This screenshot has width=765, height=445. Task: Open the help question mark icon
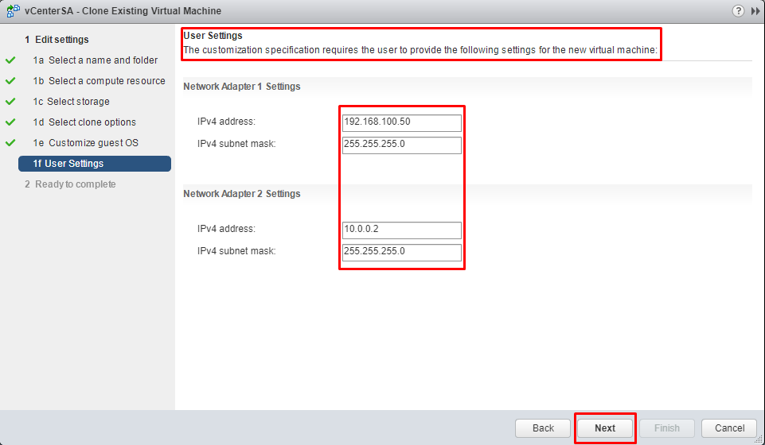(738, 10)
